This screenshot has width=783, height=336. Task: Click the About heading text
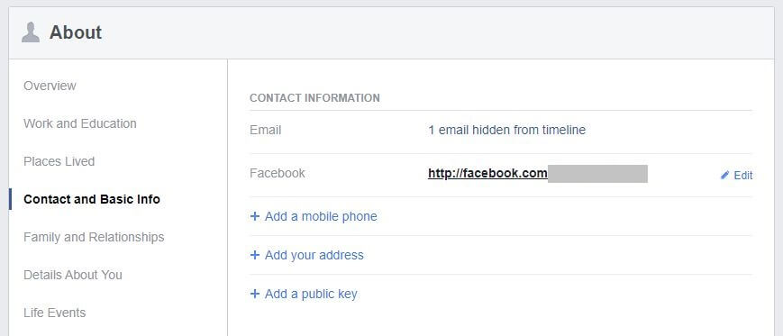pyautogui.click(x=76, y=32)
